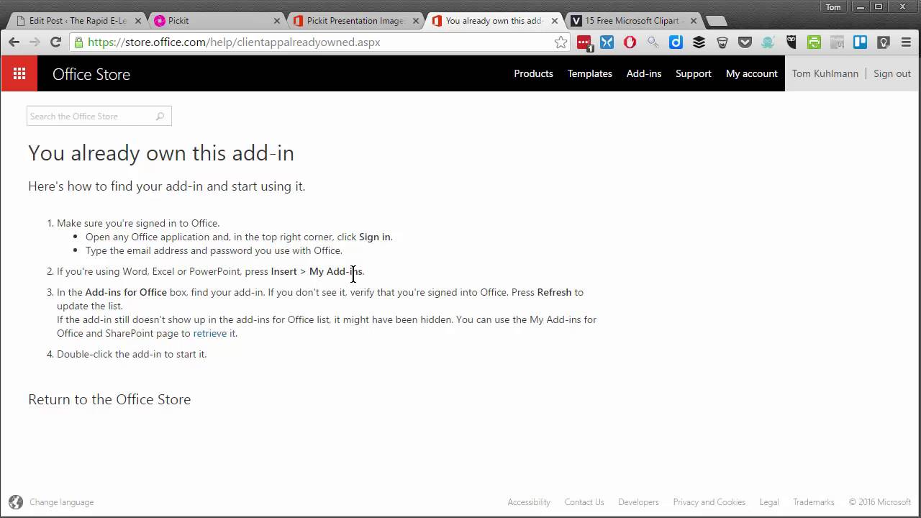Click '© 2016 Microsoft' footer text

coord(879,502)
